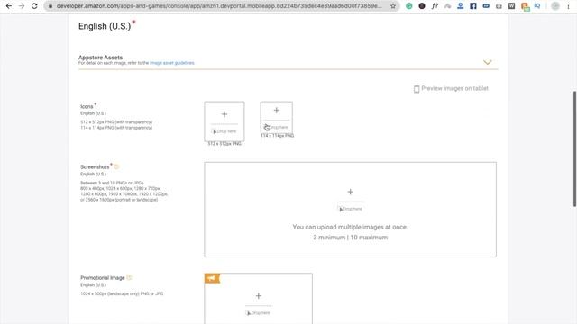The width and height of the screenshot is (577, 324).
Task: Open the black circle extension
Action: click(422, 6)
